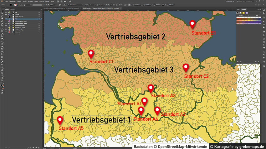Open the Fenster menu
This screenshot has width=266, height=149.
click(47, 2)
